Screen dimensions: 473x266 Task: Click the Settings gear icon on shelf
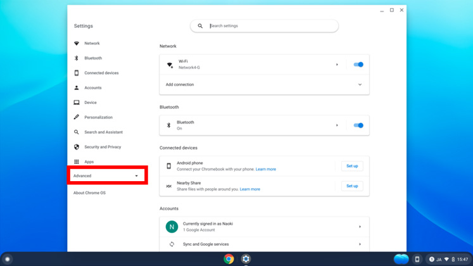point(246,259)
